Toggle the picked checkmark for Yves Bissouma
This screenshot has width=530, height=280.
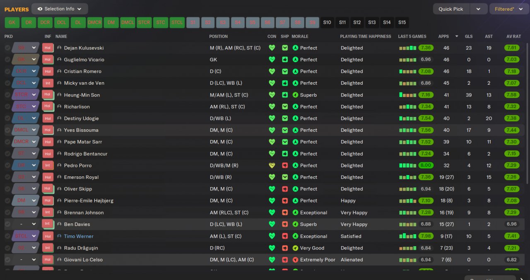click(x=7, y=130)
